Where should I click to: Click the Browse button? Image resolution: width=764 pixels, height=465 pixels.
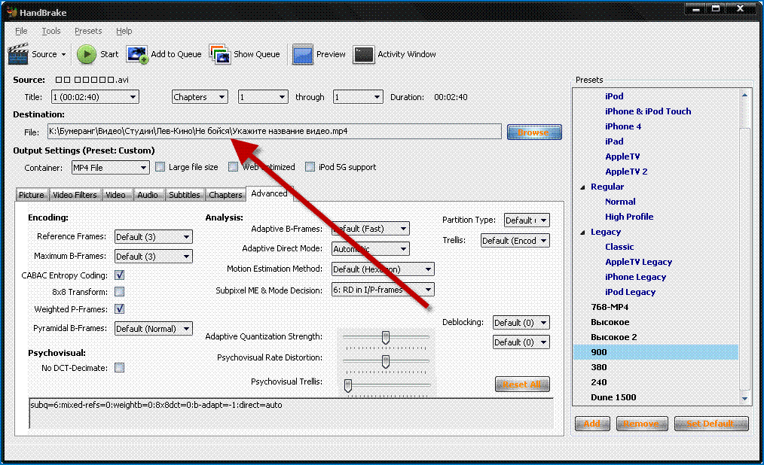(534, 132)
